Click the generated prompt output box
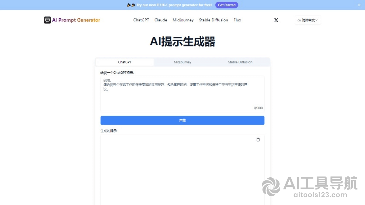Screen dimensions: 365x205 coord(182,170)
